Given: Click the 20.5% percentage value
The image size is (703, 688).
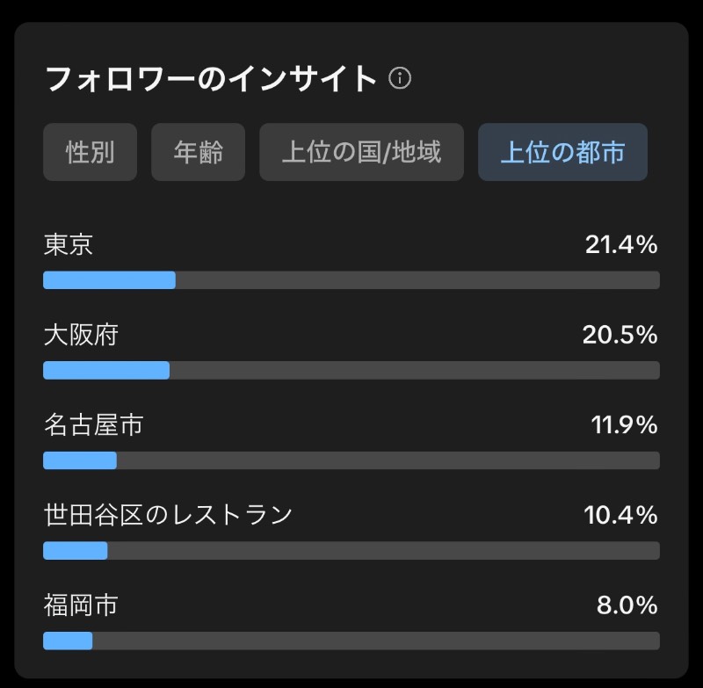Looking at the screenshot, I should tap(620, 336).
